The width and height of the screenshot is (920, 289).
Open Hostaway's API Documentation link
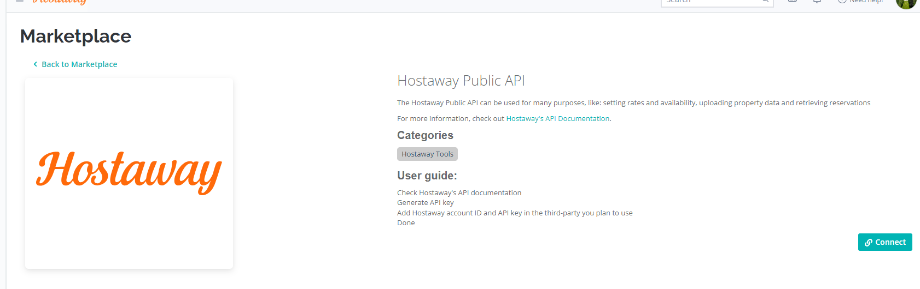(557, 118)
